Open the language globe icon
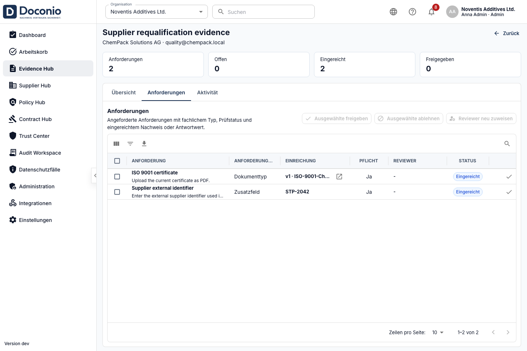 393,12
